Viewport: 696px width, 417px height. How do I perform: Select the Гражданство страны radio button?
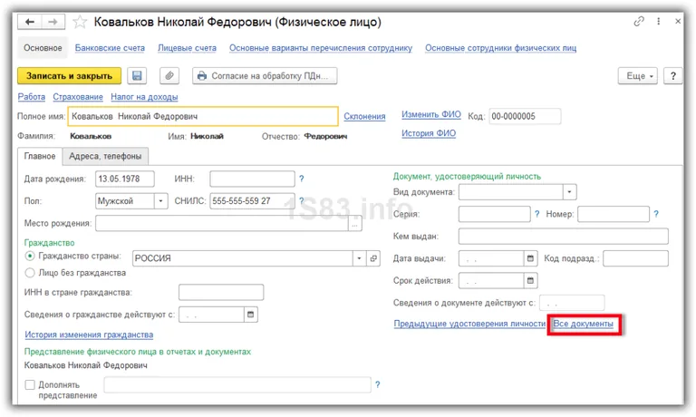click(x=31, y=258)
